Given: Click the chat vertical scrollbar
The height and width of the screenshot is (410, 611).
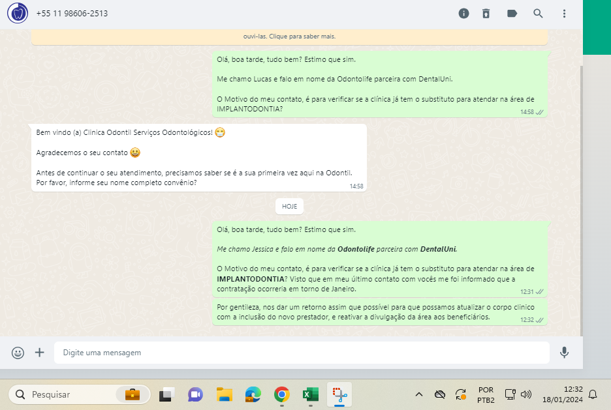Looking at the screenshot, I should (x=582, y=200).
